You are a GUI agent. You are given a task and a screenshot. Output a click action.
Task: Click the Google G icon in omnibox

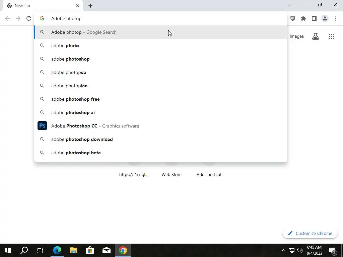pyautogui.click(x=42, y=18)
